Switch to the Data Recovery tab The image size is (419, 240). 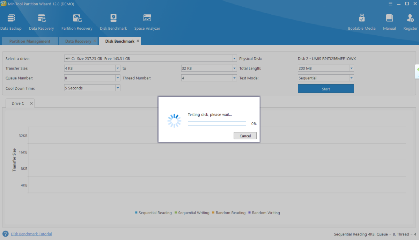(x=78, y=41)
